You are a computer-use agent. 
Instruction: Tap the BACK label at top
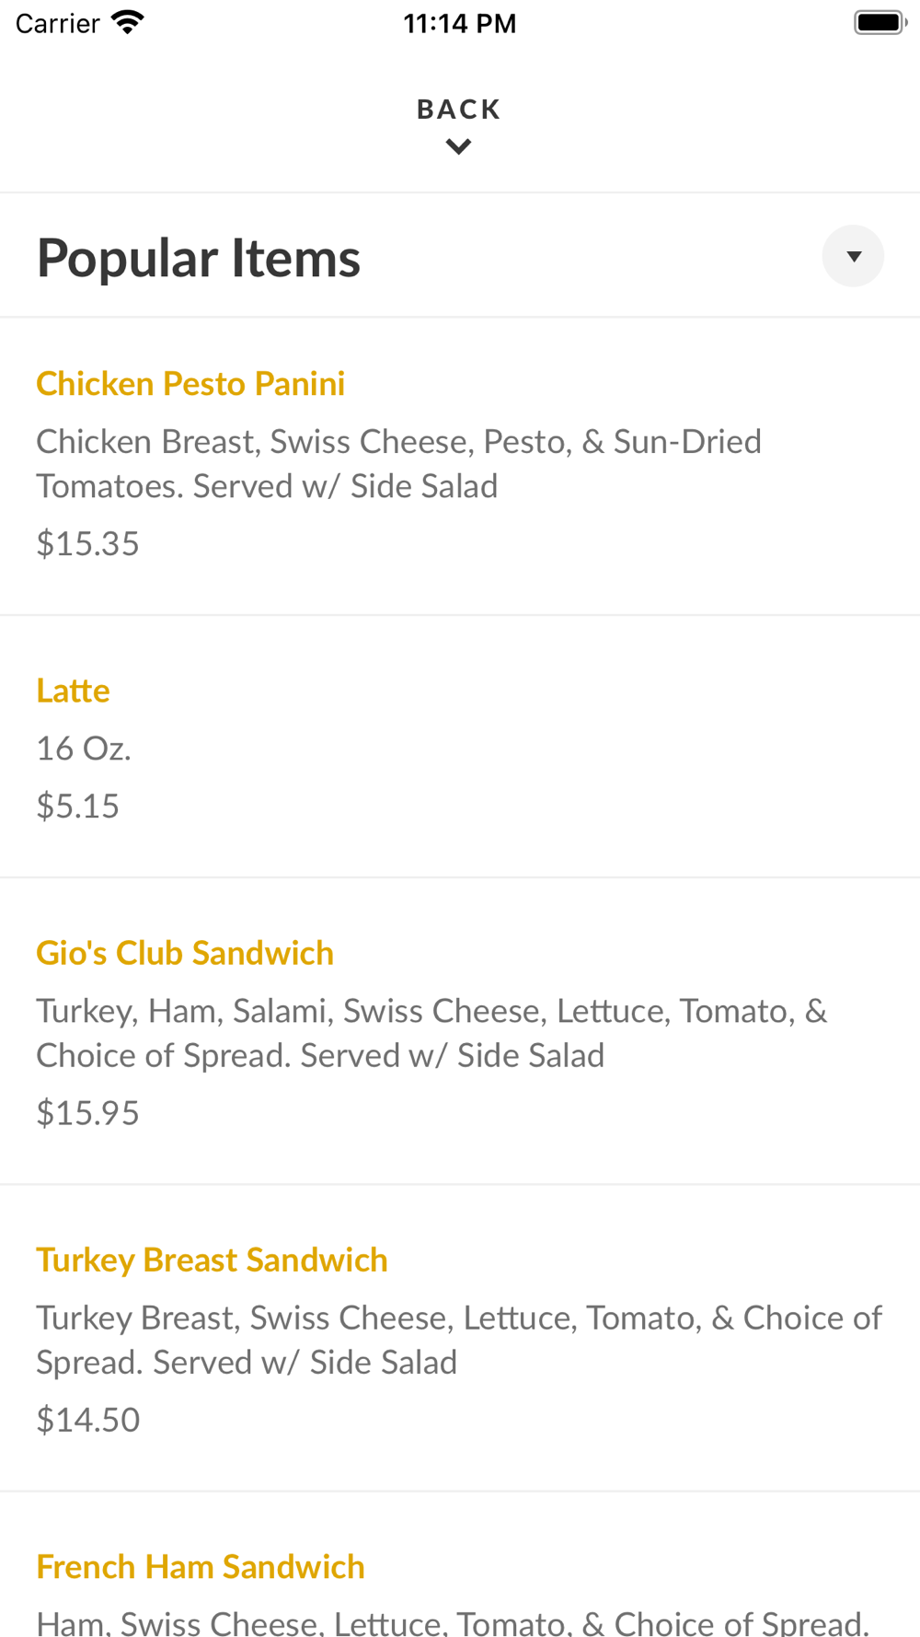(x=459, y=110)
